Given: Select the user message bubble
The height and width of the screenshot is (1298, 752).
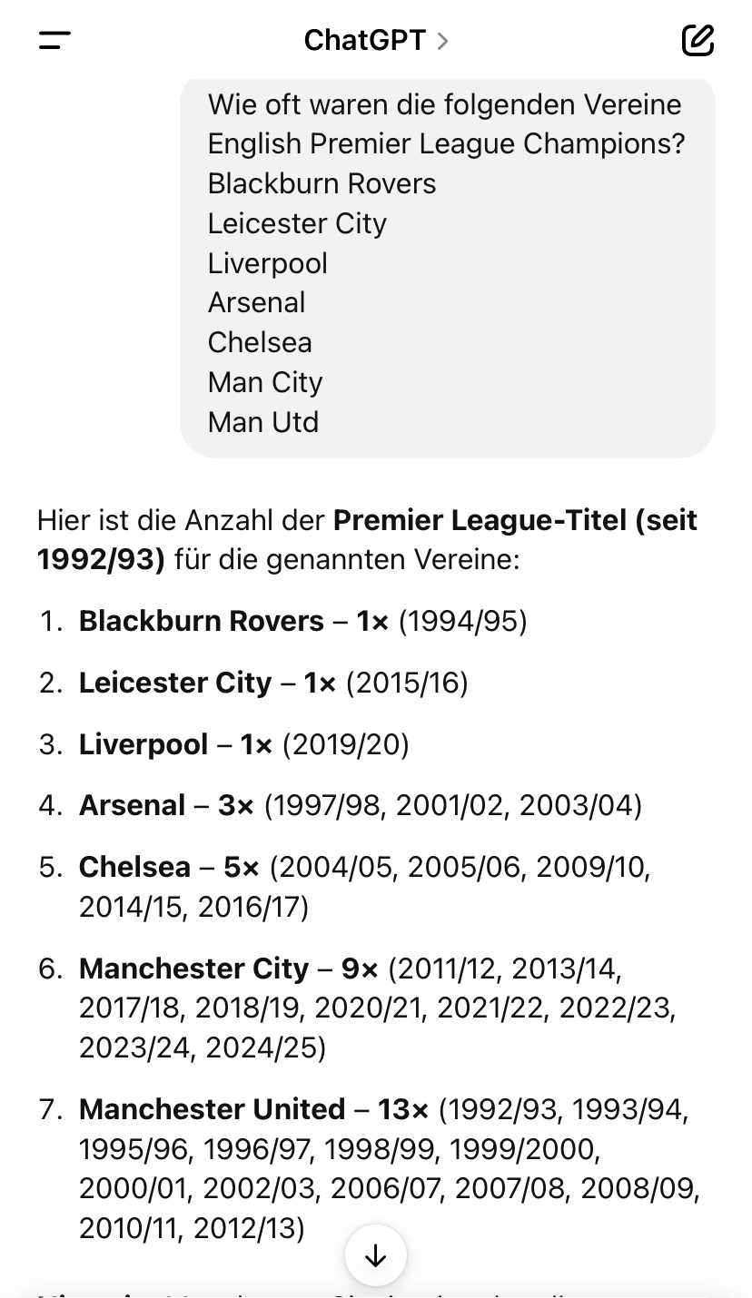Looking at the screenshot, I should (x=448, y=263).
